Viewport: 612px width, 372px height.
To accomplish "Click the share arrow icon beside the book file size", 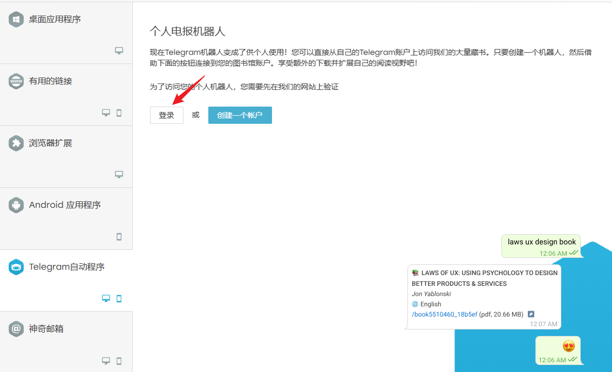I will click(x=531, y=314).
